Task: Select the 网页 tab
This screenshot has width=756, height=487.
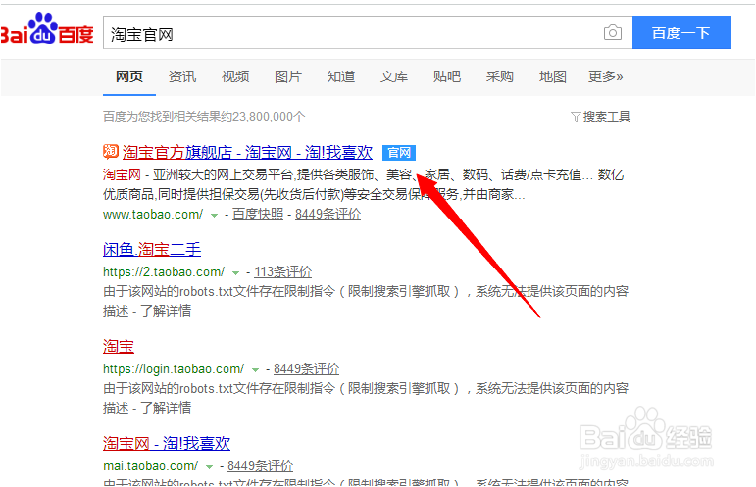Action: (x=129, y=76)
